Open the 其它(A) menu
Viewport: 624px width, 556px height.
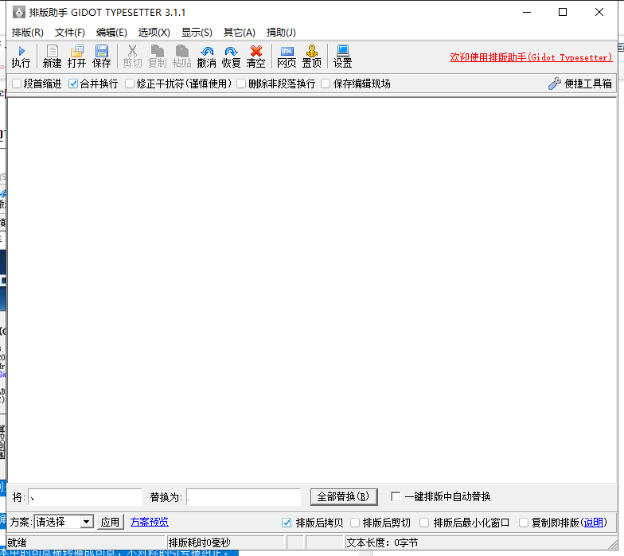coord(239,32)
